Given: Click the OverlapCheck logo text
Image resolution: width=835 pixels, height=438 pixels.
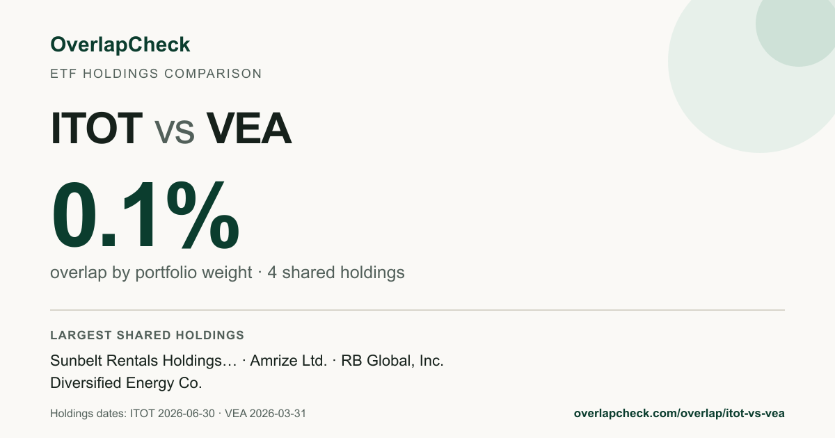Looking at the screenshot, I should click(x=120, y=45).
